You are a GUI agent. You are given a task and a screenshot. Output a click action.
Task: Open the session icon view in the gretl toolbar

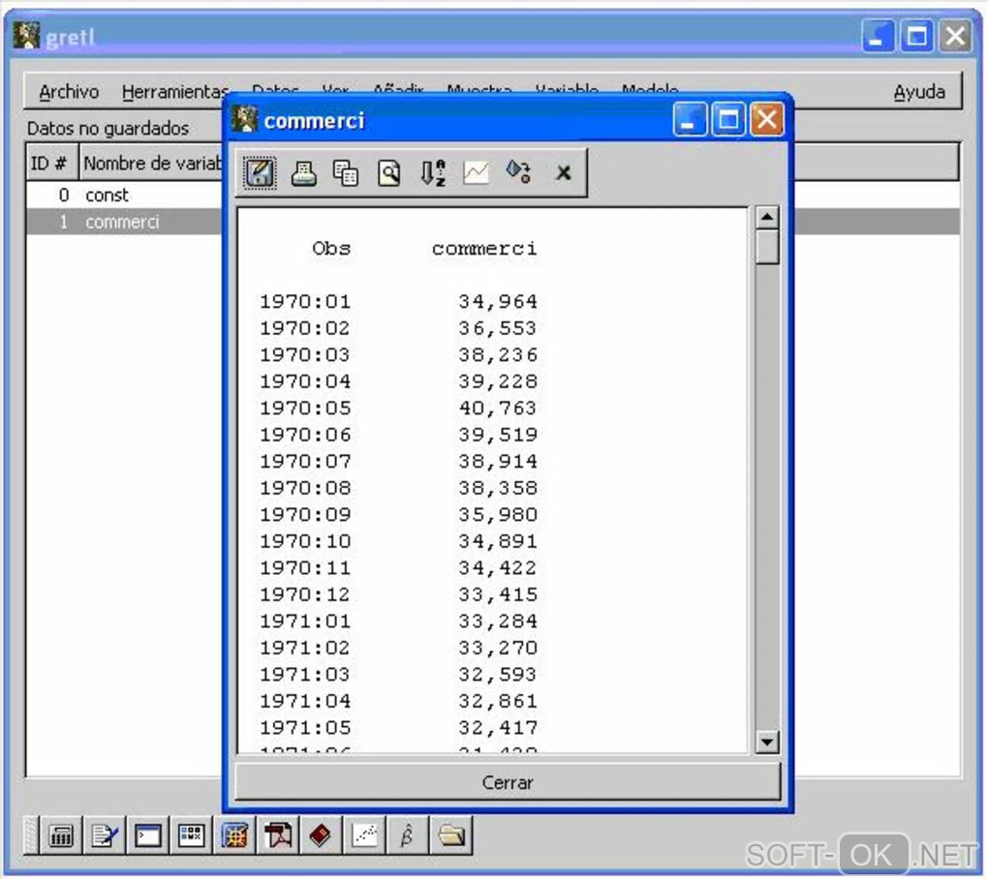point(191,836)
